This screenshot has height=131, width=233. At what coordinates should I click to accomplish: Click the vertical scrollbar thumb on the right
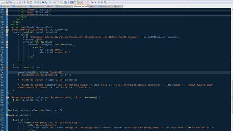click(x=232, y=97)
